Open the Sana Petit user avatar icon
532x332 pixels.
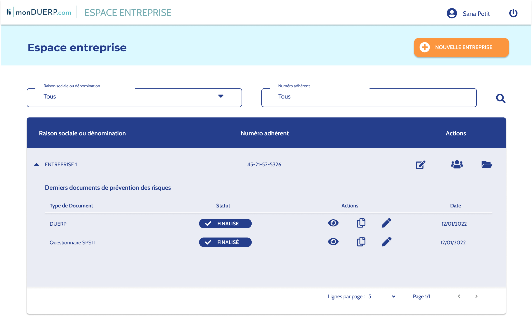click(452, 13)
